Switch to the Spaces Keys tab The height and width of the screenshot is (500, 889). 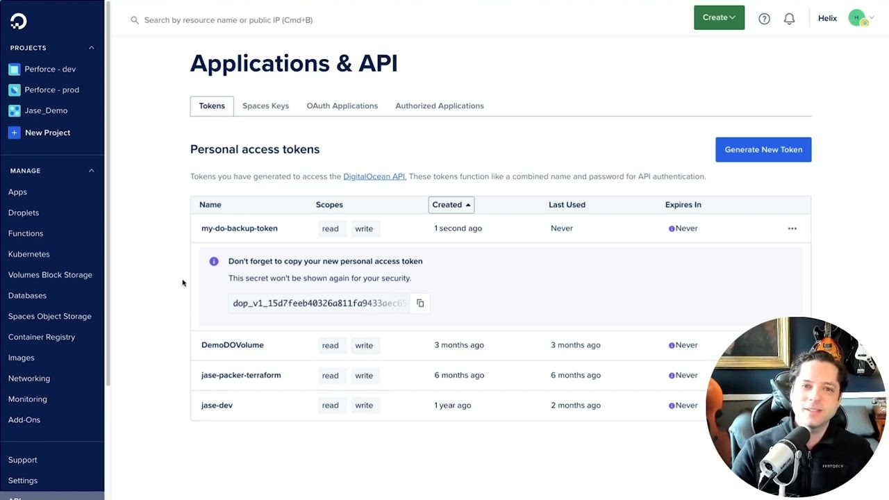tap(265, 106)
